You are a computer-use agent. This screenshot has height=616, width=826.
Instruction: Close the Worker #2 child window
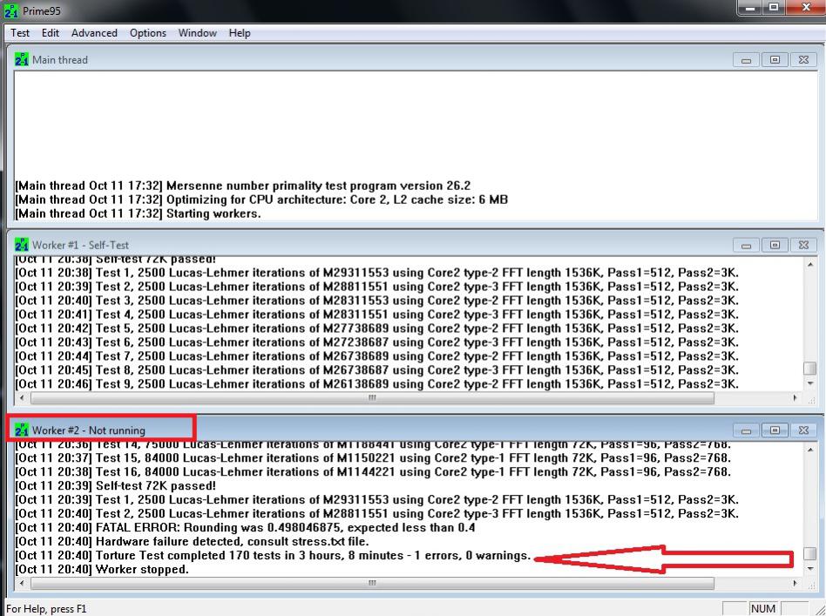(x=803, y=430)
